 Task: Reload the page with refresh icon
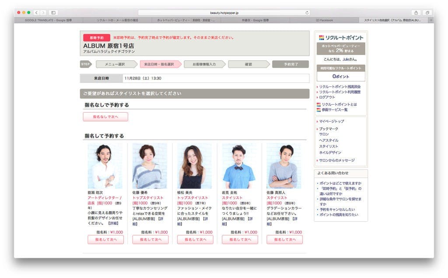pos(307,13)
